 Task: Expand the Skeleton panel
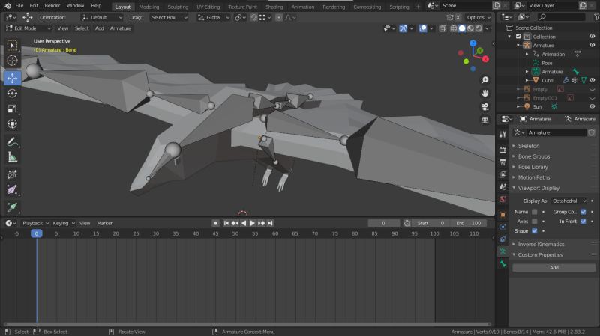coord(529,146)
